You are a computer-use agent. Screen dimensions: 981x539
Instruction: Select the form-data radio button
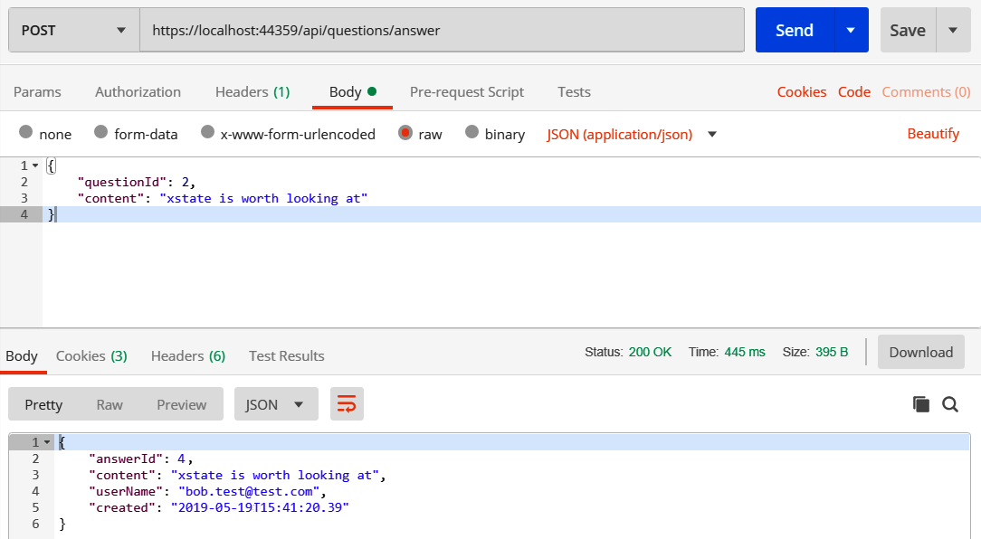(100, 133)
